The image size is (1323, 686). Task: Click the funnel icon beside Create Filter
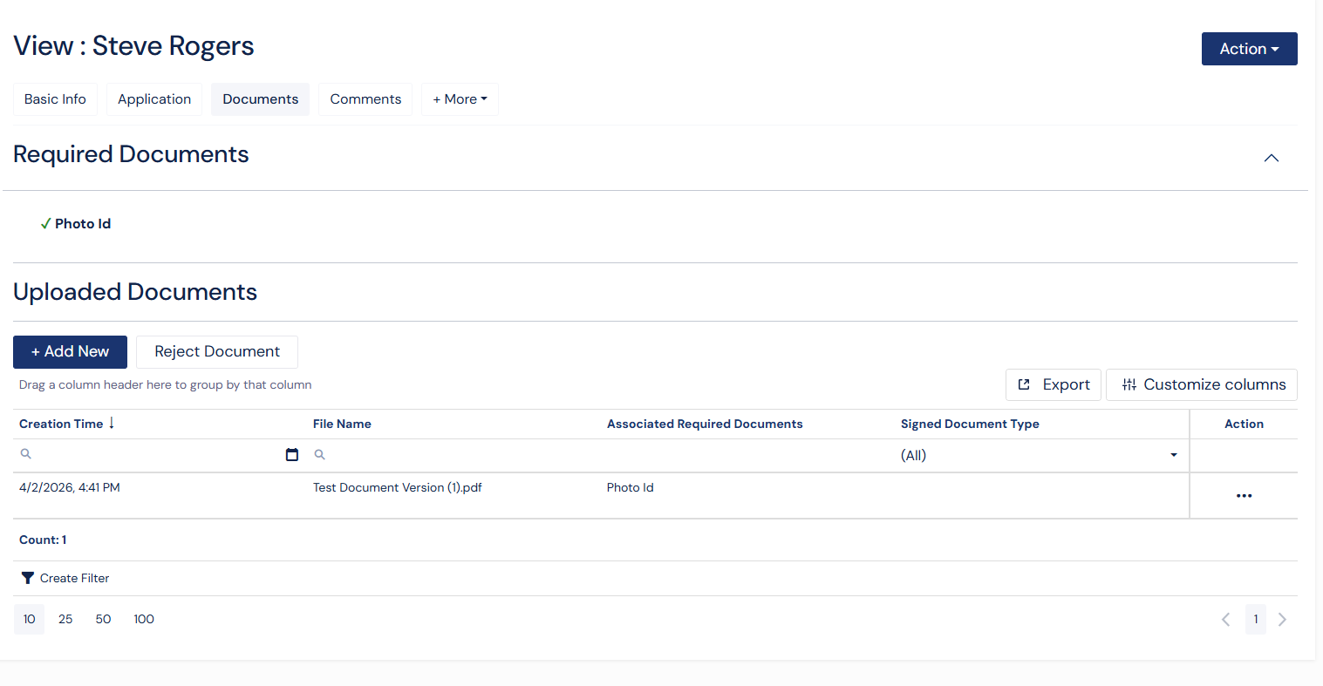tap(28, 578)
